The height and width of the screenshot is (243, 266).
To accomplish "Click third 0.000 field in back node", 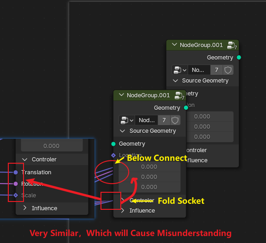I will [x=210, y=137].
